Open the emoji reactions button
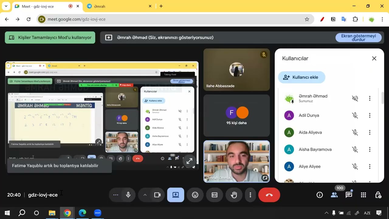The height and width of the screenshot is (219, 389). point(195,195)
